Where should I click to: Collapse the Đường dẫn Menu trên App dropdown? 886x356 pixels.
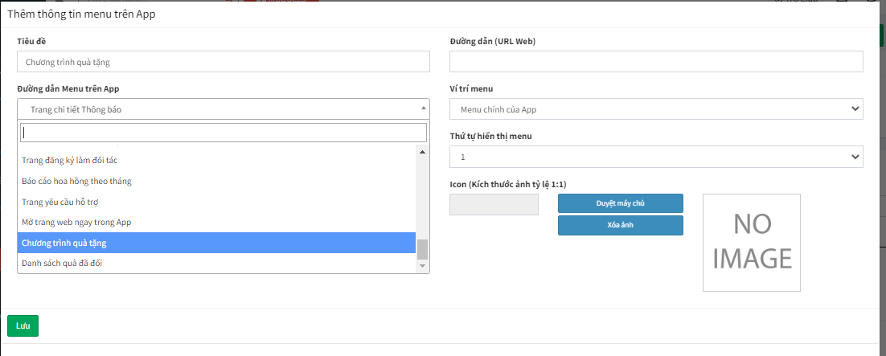(223, 109)
